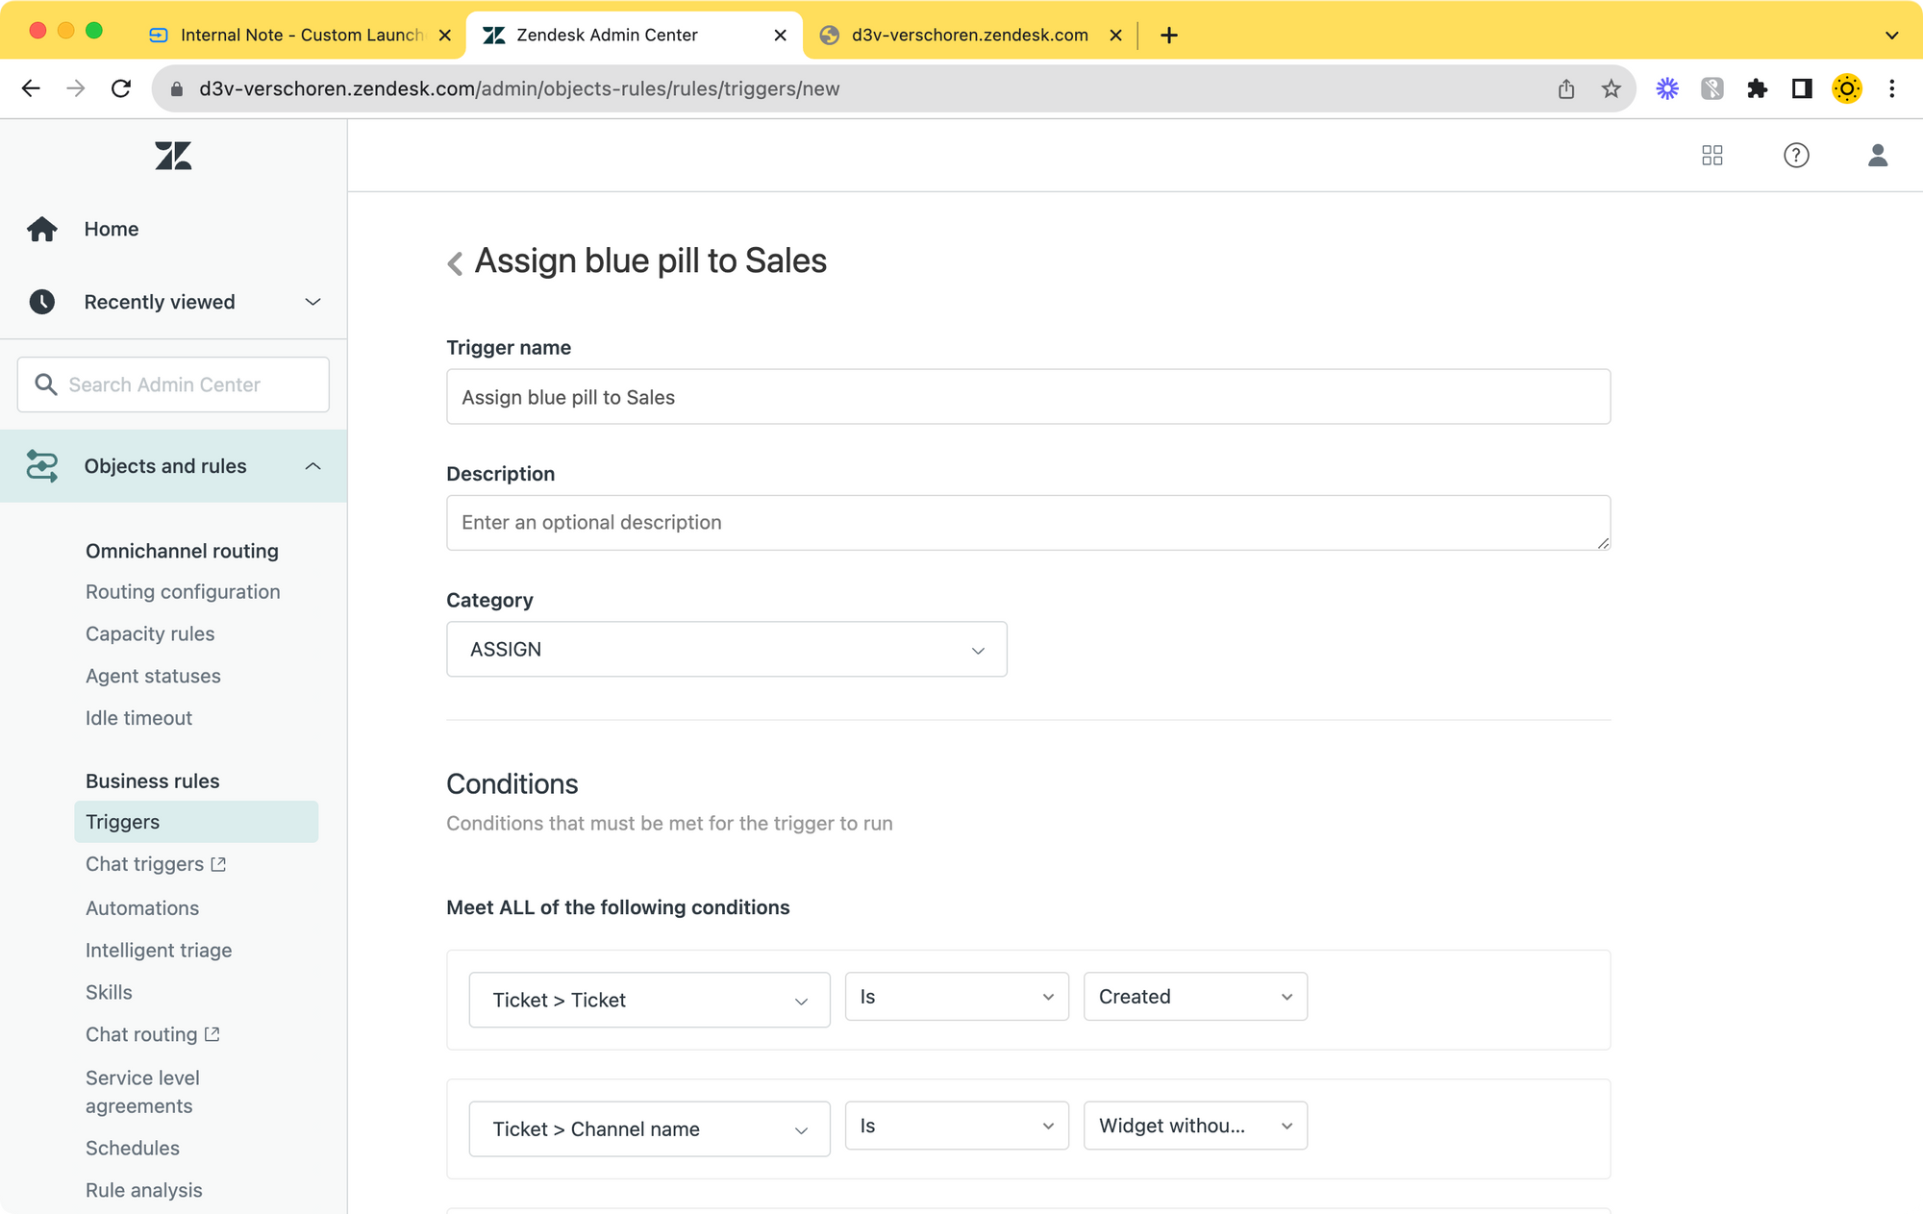Expand the Recently viewed section
Screen dimensions: 1923x1214
click(x=312, y=302)
